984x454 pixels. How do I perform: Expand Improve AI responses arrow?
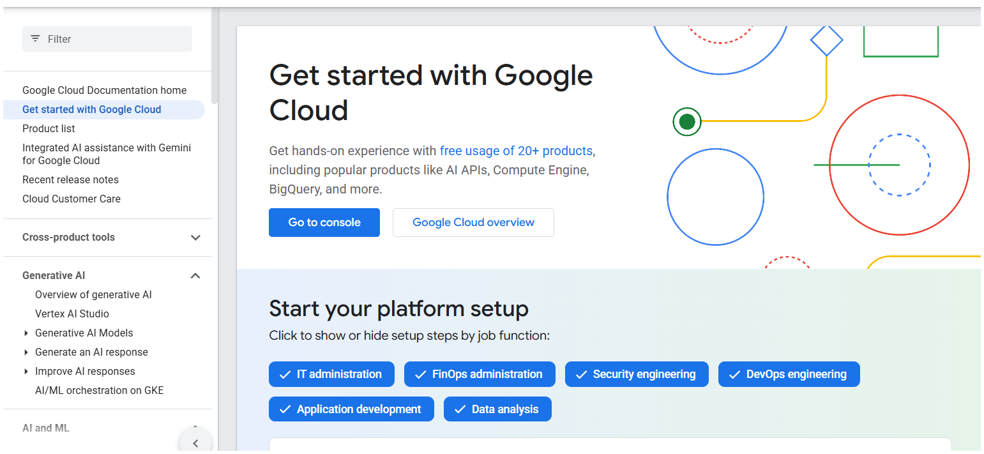click(26, 371)
